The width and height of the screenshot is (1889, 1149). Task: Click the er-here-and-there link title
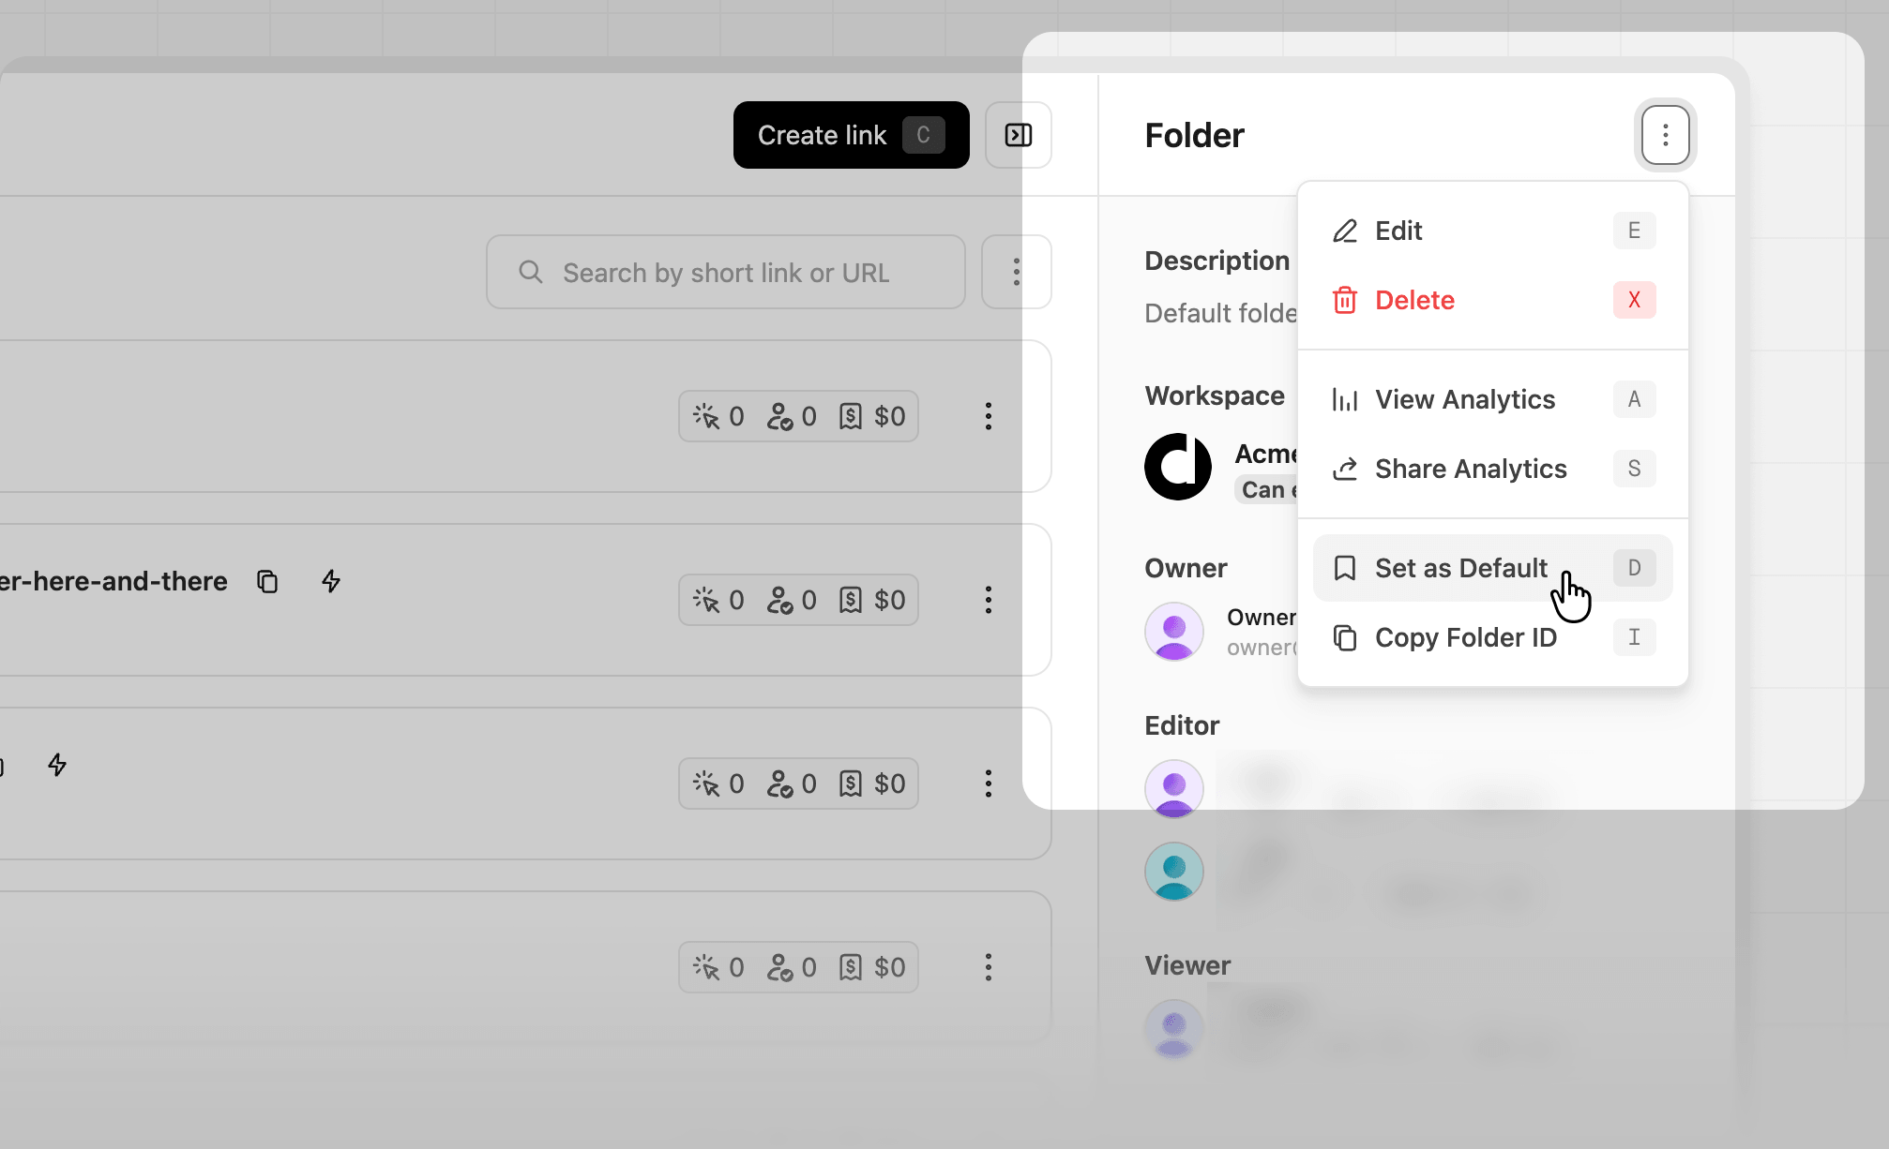[113, 581]
